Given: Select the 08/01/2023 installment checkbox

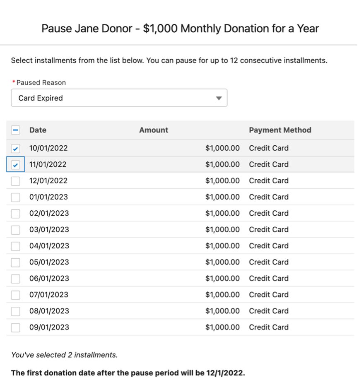Looking at the screenshot, I should pos(15,311).
